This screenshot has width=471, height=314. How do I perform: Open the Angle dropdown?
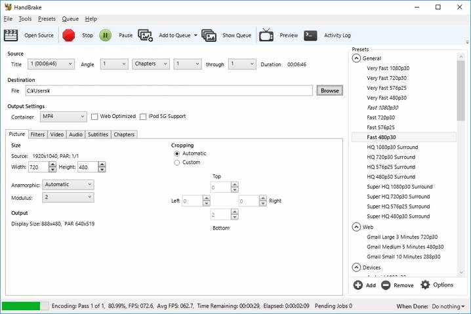[114, 64]
